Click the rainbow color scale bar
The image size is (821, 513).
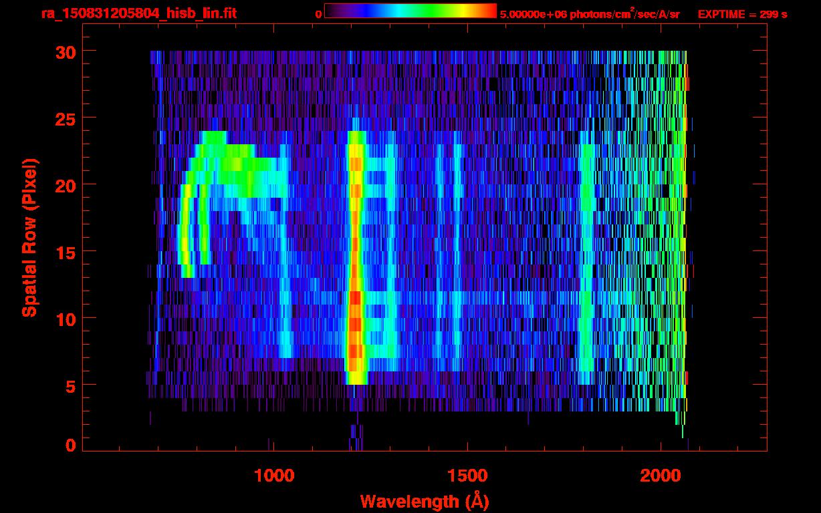[410, 11]
